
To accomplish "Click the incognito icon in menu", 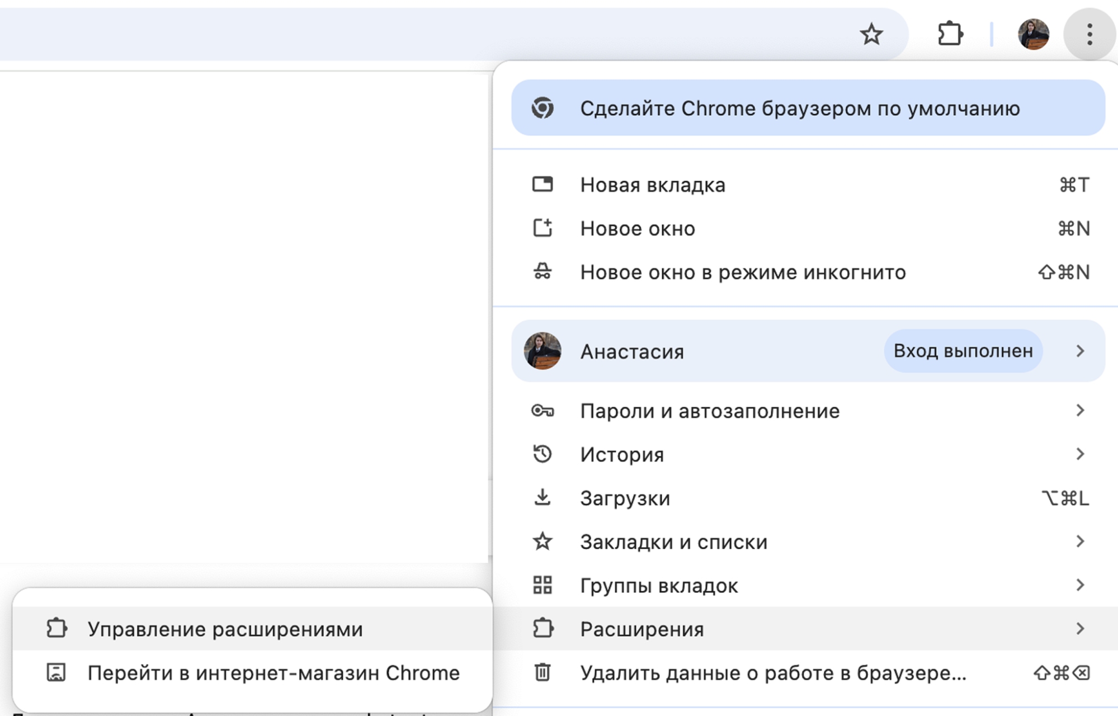I will [543, 272].
